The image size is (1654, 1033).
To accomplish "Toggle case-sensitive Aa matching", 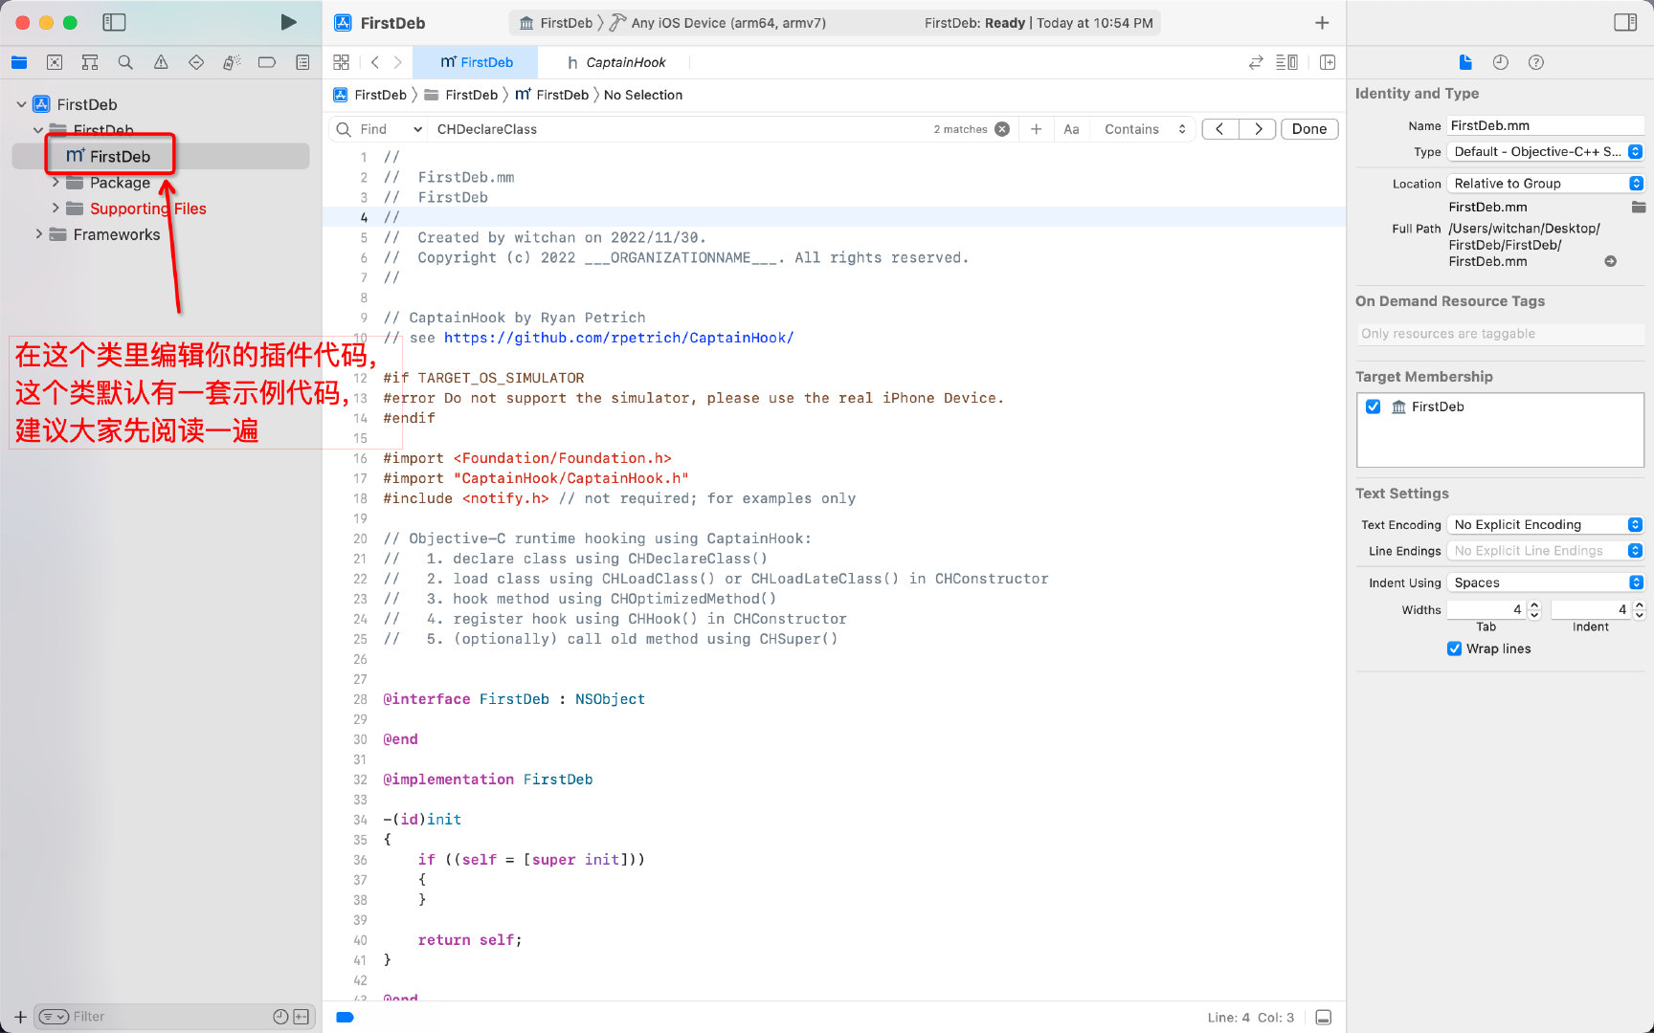I will coord(1071,129).
